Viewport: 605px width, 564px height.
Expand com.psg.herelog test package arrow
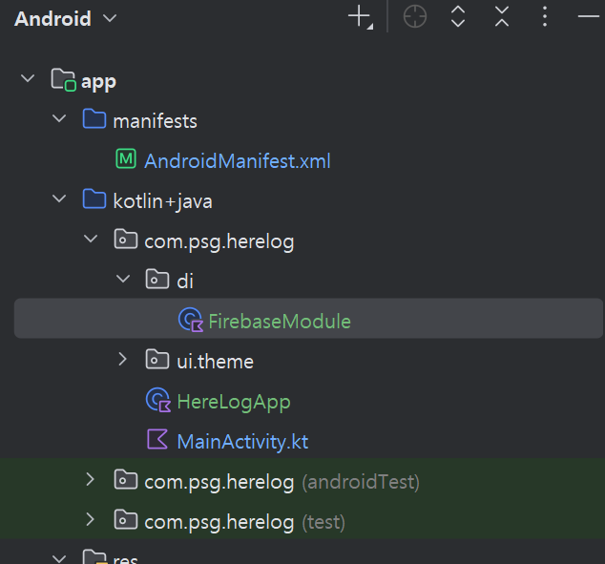91,520
